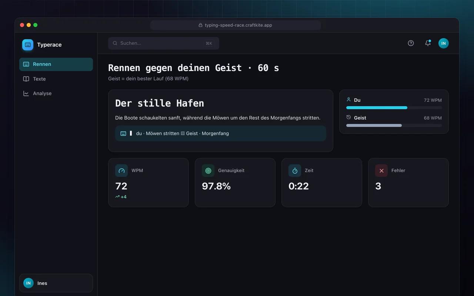
Task: Click the Genauigkeit target icon
Action: (208, 171)
